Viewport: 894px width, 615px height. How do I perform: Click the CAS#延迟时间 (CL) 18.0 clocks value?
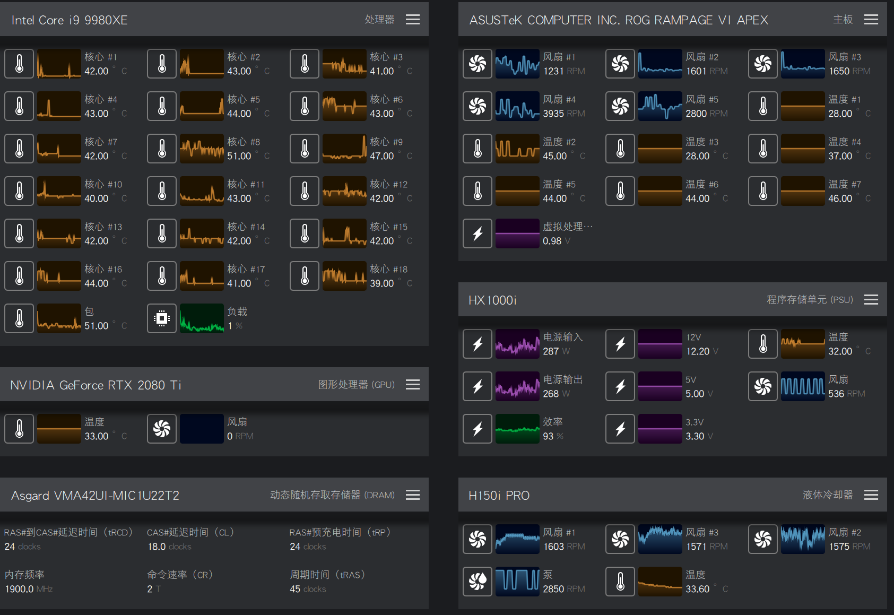169,547
